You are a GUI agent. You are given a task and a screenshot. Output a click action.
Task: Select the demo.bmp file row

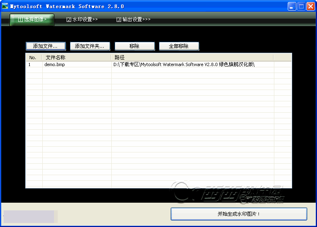point(158,64)
